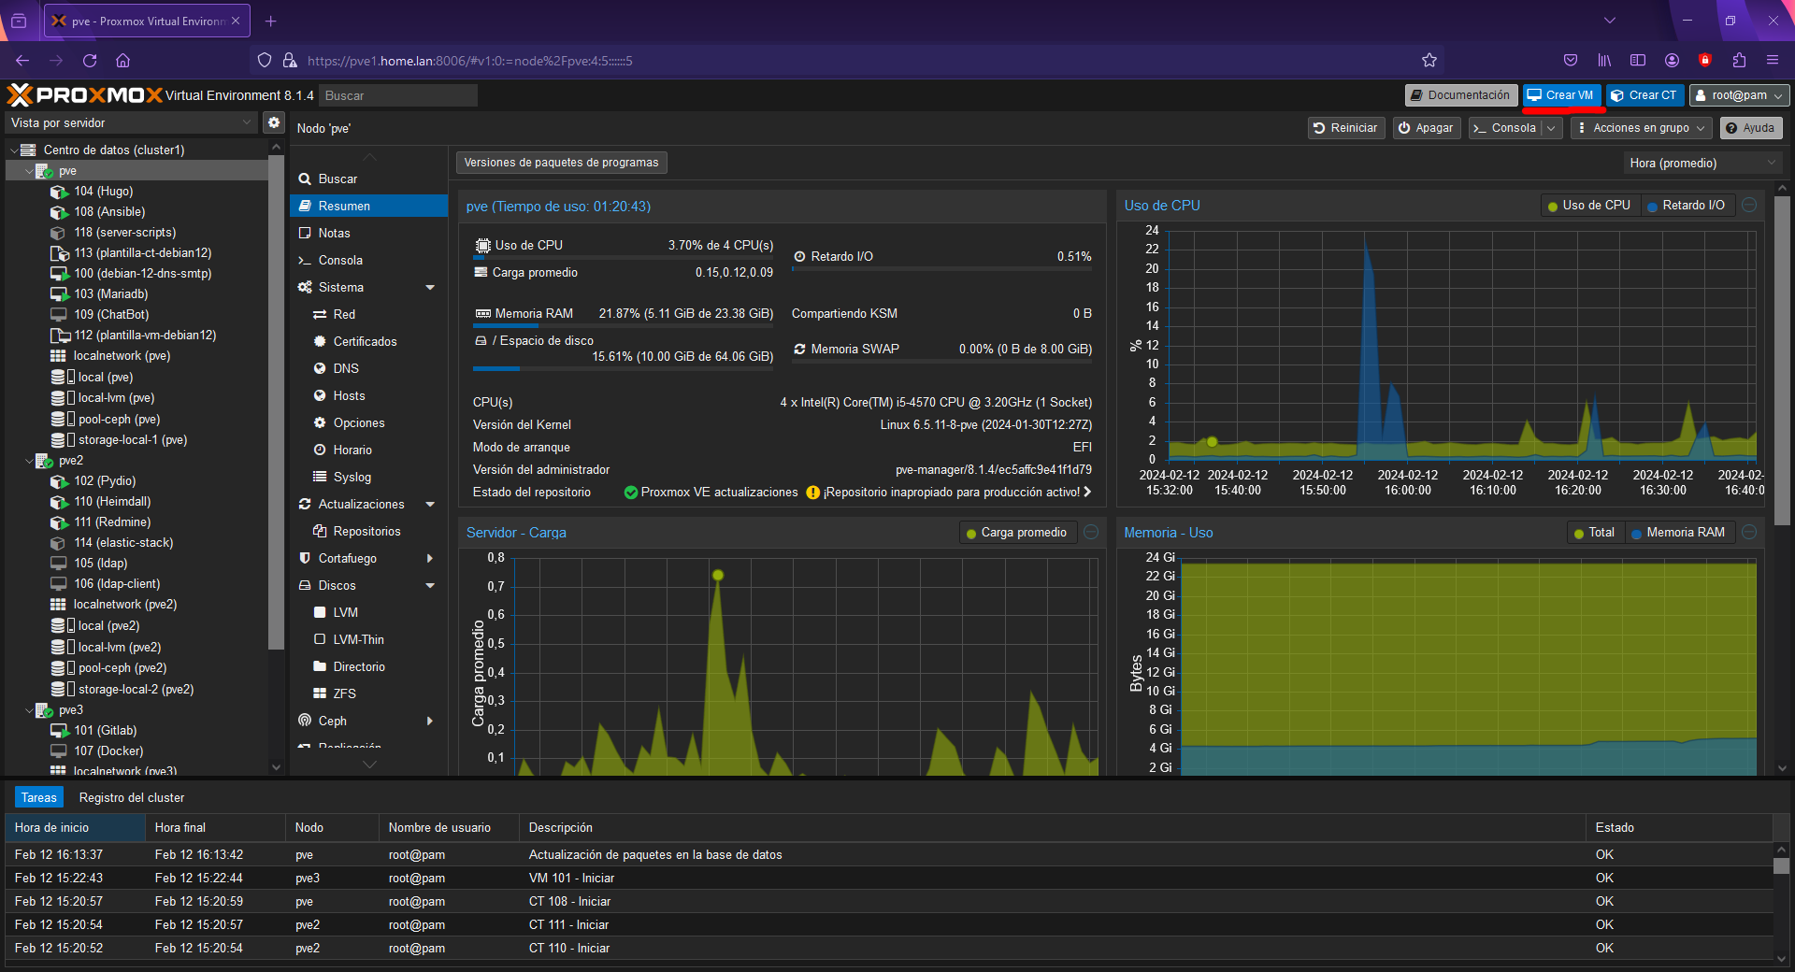The image size is (1795, 972).
Task: Click Crear CT button
Action: point(1644,95)
